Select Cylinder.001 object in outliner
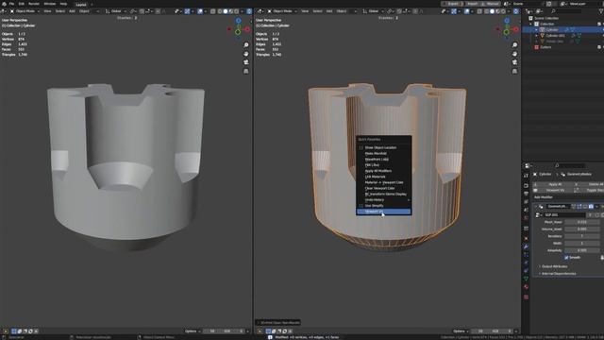604x340 pixels. point(555,36)
